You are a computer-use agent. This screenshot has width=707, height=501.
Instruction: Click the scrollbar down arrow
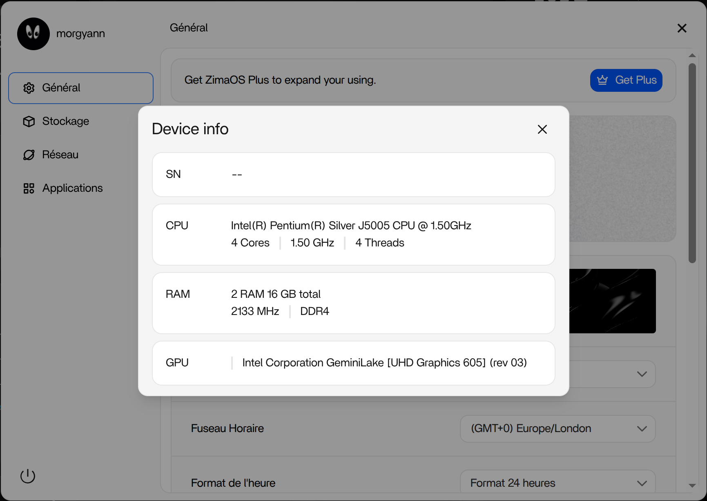pyautogui.click(x=692, y=485)
